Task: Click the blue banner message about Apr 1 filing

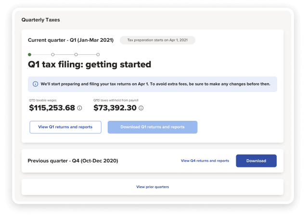Action: 155,84
